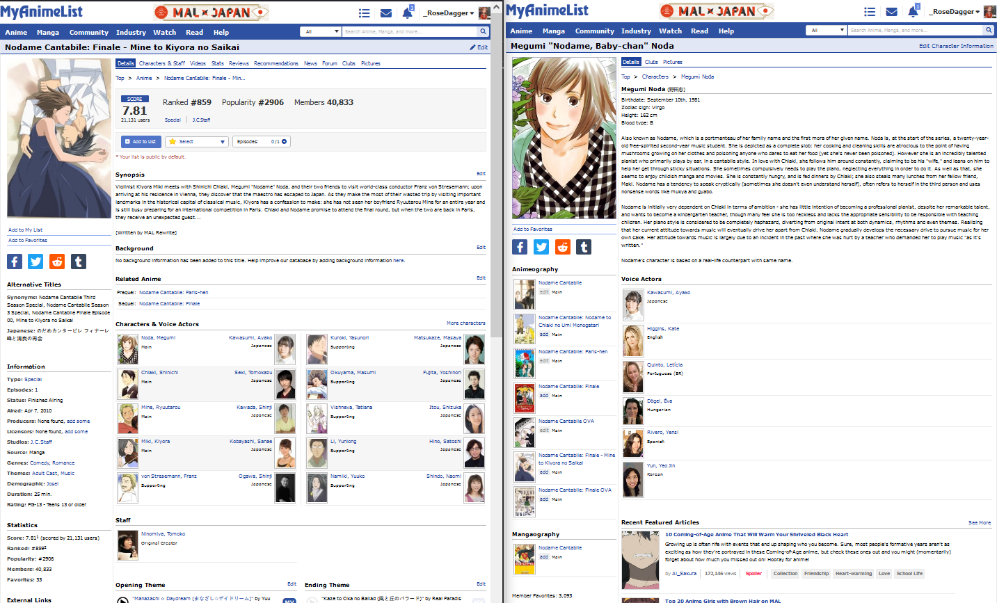Image resolution: width=997 pixels, height=603 pixels.
Task: Share character page on Tumblr in right window
Action: [x=584, y=247]
